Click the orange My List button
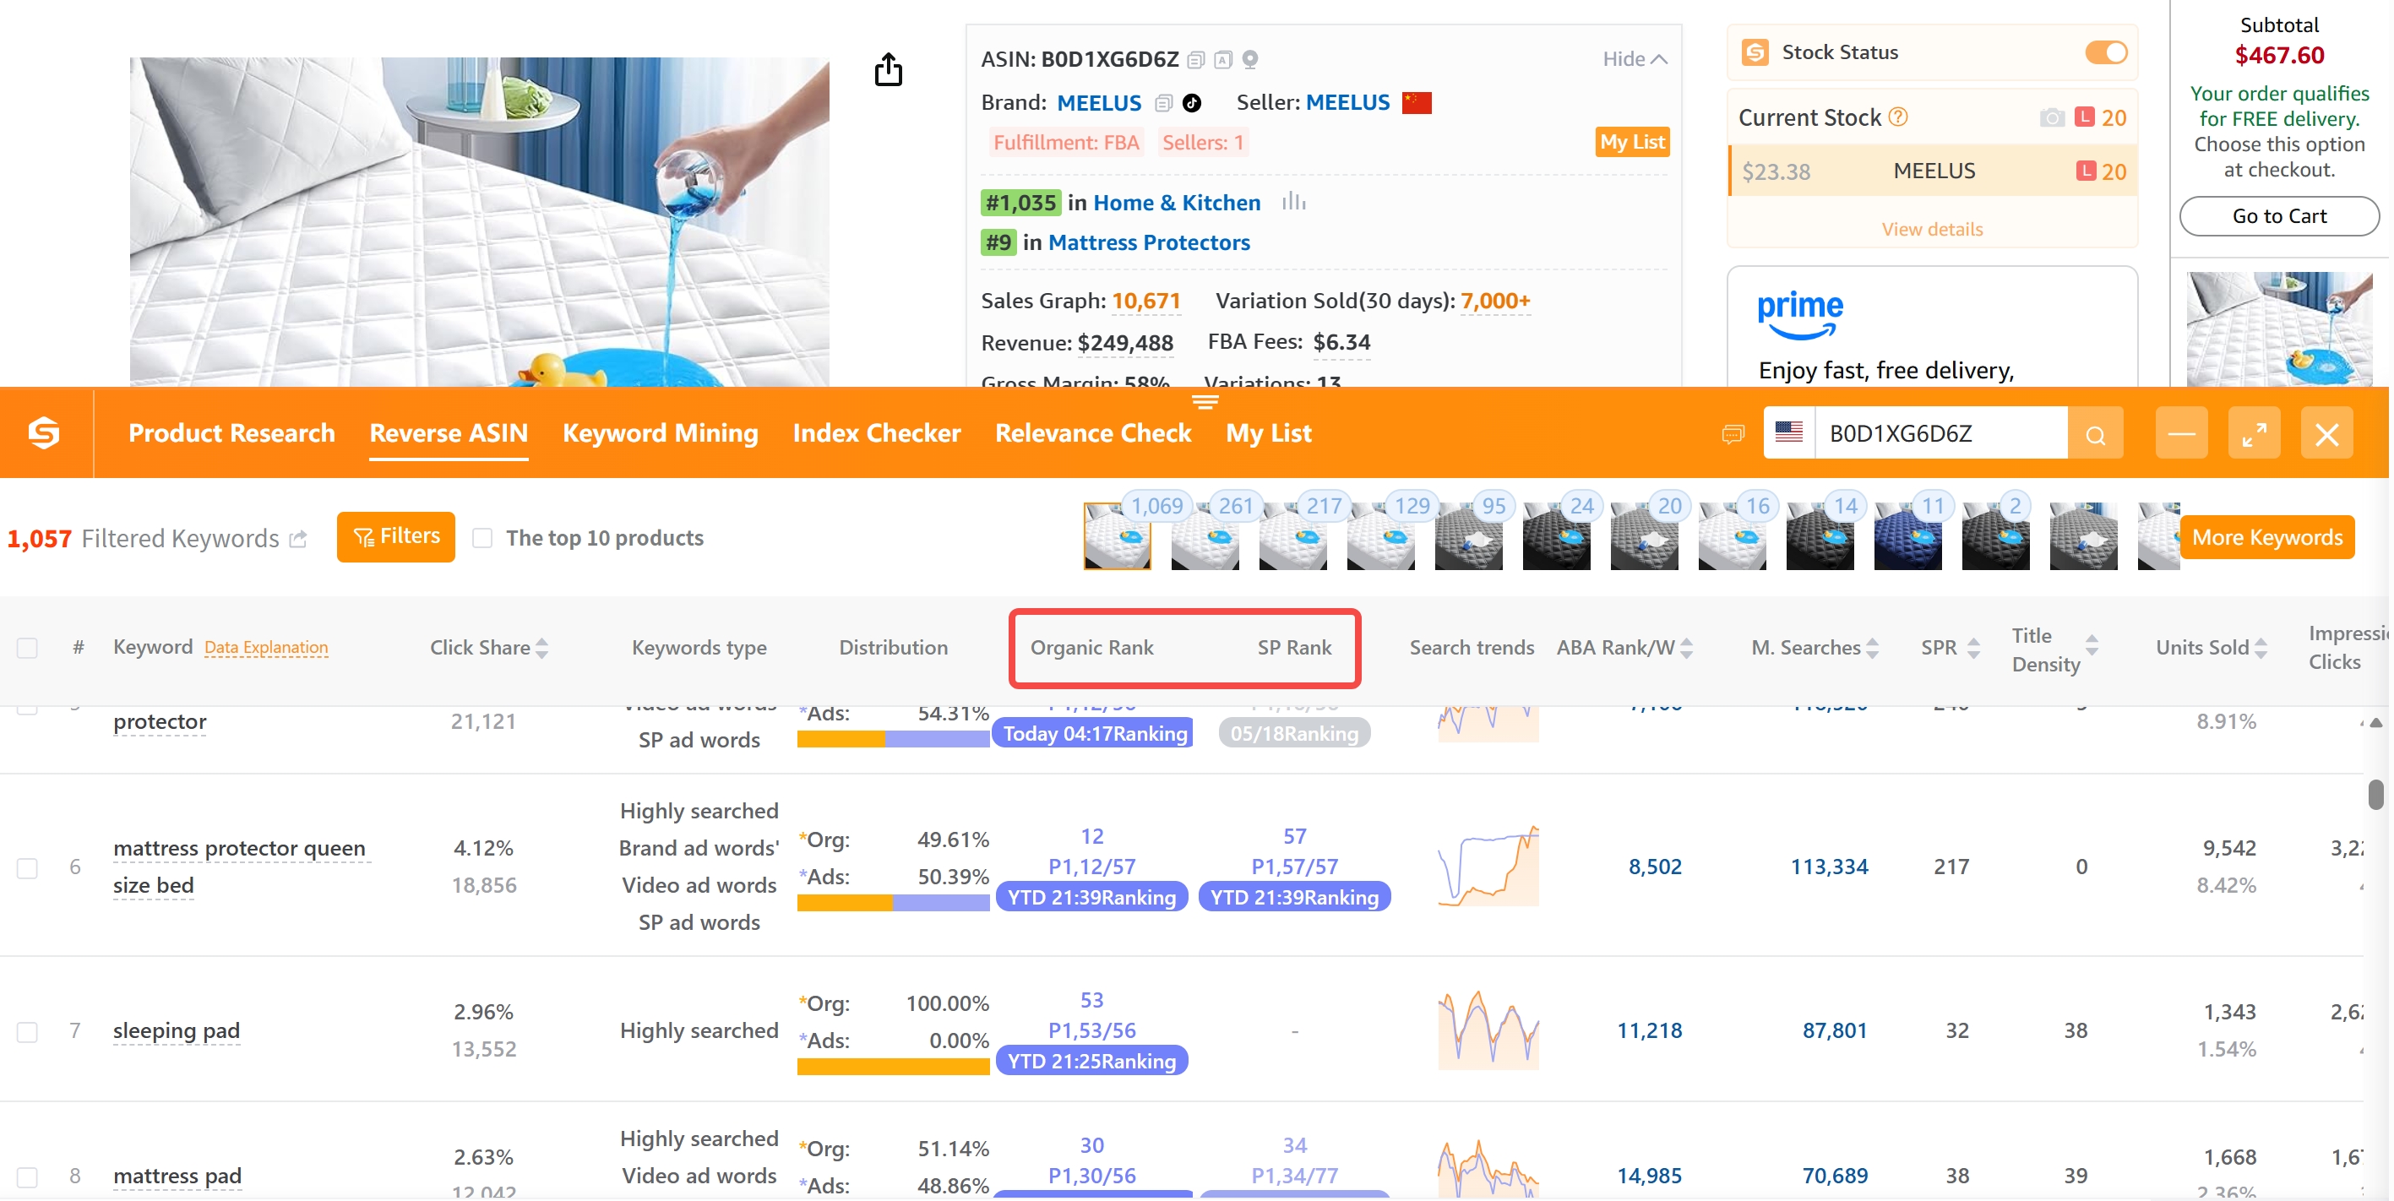 (x=1632, y=142)
